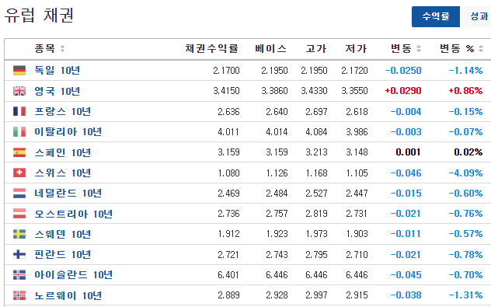Click the Spain flag icon

pyautogui.click(x=19, y=152)
